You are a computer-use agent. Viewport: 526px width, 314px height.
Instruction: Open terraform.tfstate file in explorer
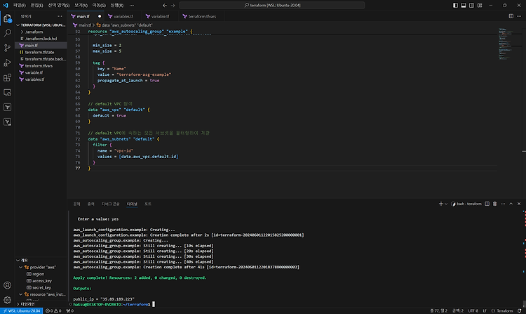[x=39, y=52]
